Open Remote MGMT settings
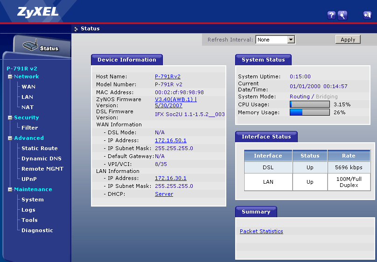Image resolution: width=377 pixels, height=262 pixels. tap(42, 169)
